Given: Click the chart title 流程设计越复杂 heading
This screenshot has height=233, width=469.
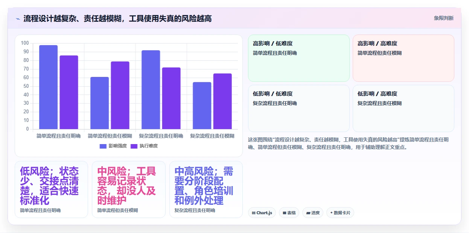Looking at the screenshot, I should click(x=117, y=18).
